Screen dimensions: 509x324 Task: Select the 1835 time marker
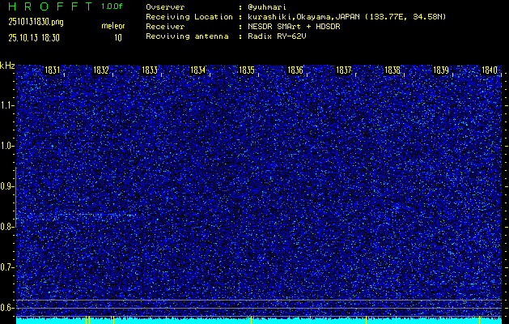[247, 70]
